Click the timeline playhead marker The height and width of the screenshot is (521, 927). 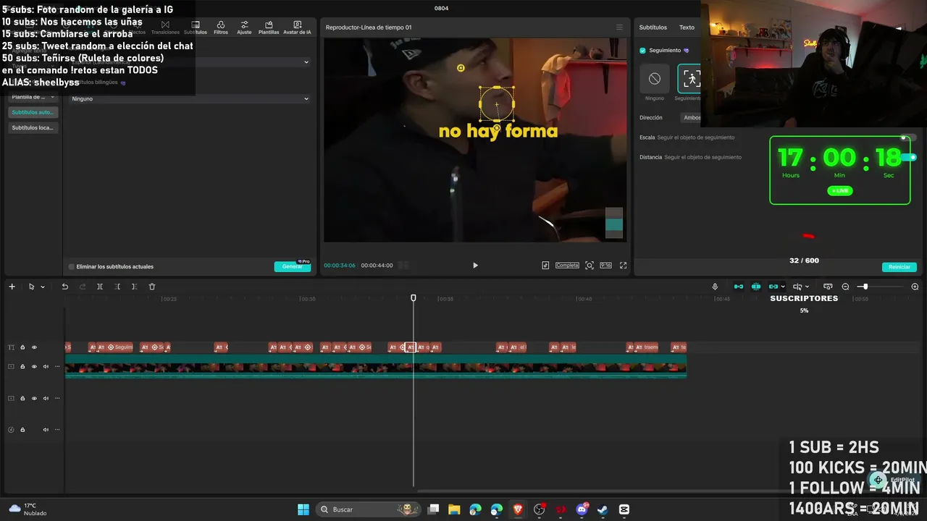click(414, 297)
